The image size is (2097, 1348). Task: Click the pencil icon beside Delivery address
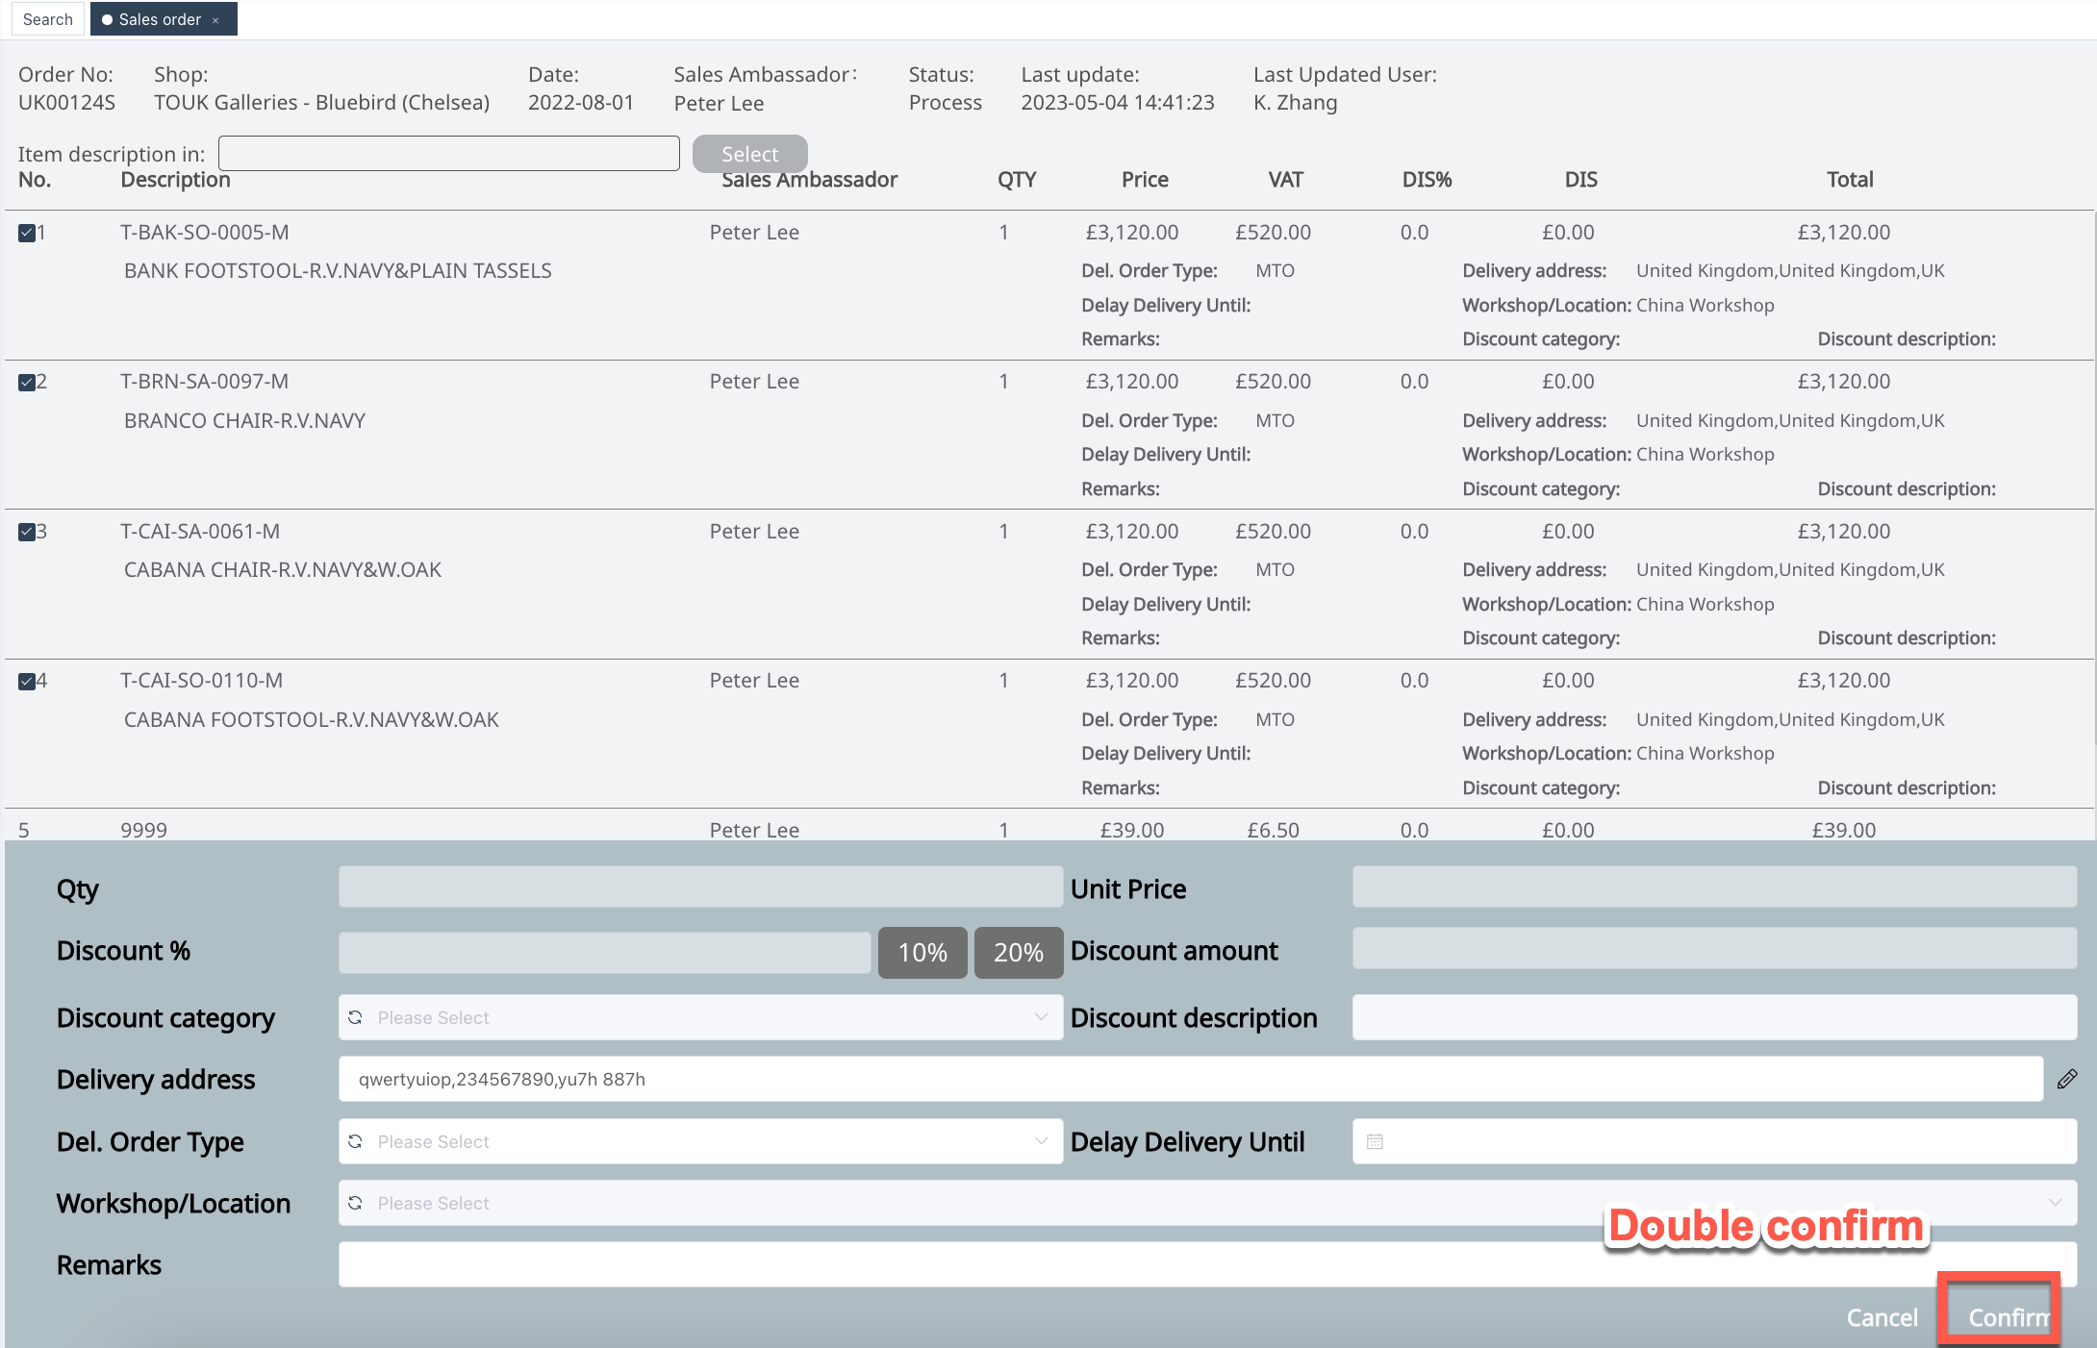(x=2066, y=1079)
